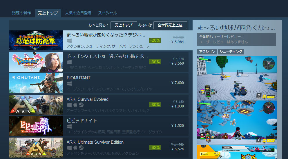Click the -62% discount badge
The image size is (288, 159).
[155, 148]
